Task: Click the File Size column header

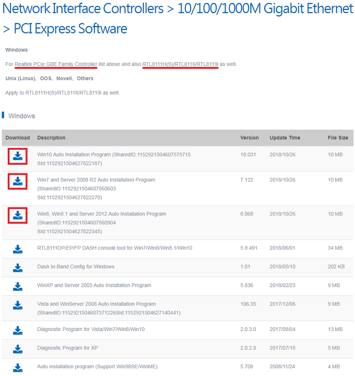Action: 338,138
